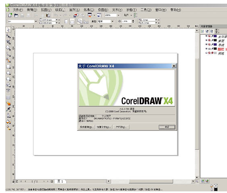Toggle visibility eye of 图层 1 layer
Image resolution: width=227 pixels, height=193 pixels.
pyautogui.click(x=206, y=49)
